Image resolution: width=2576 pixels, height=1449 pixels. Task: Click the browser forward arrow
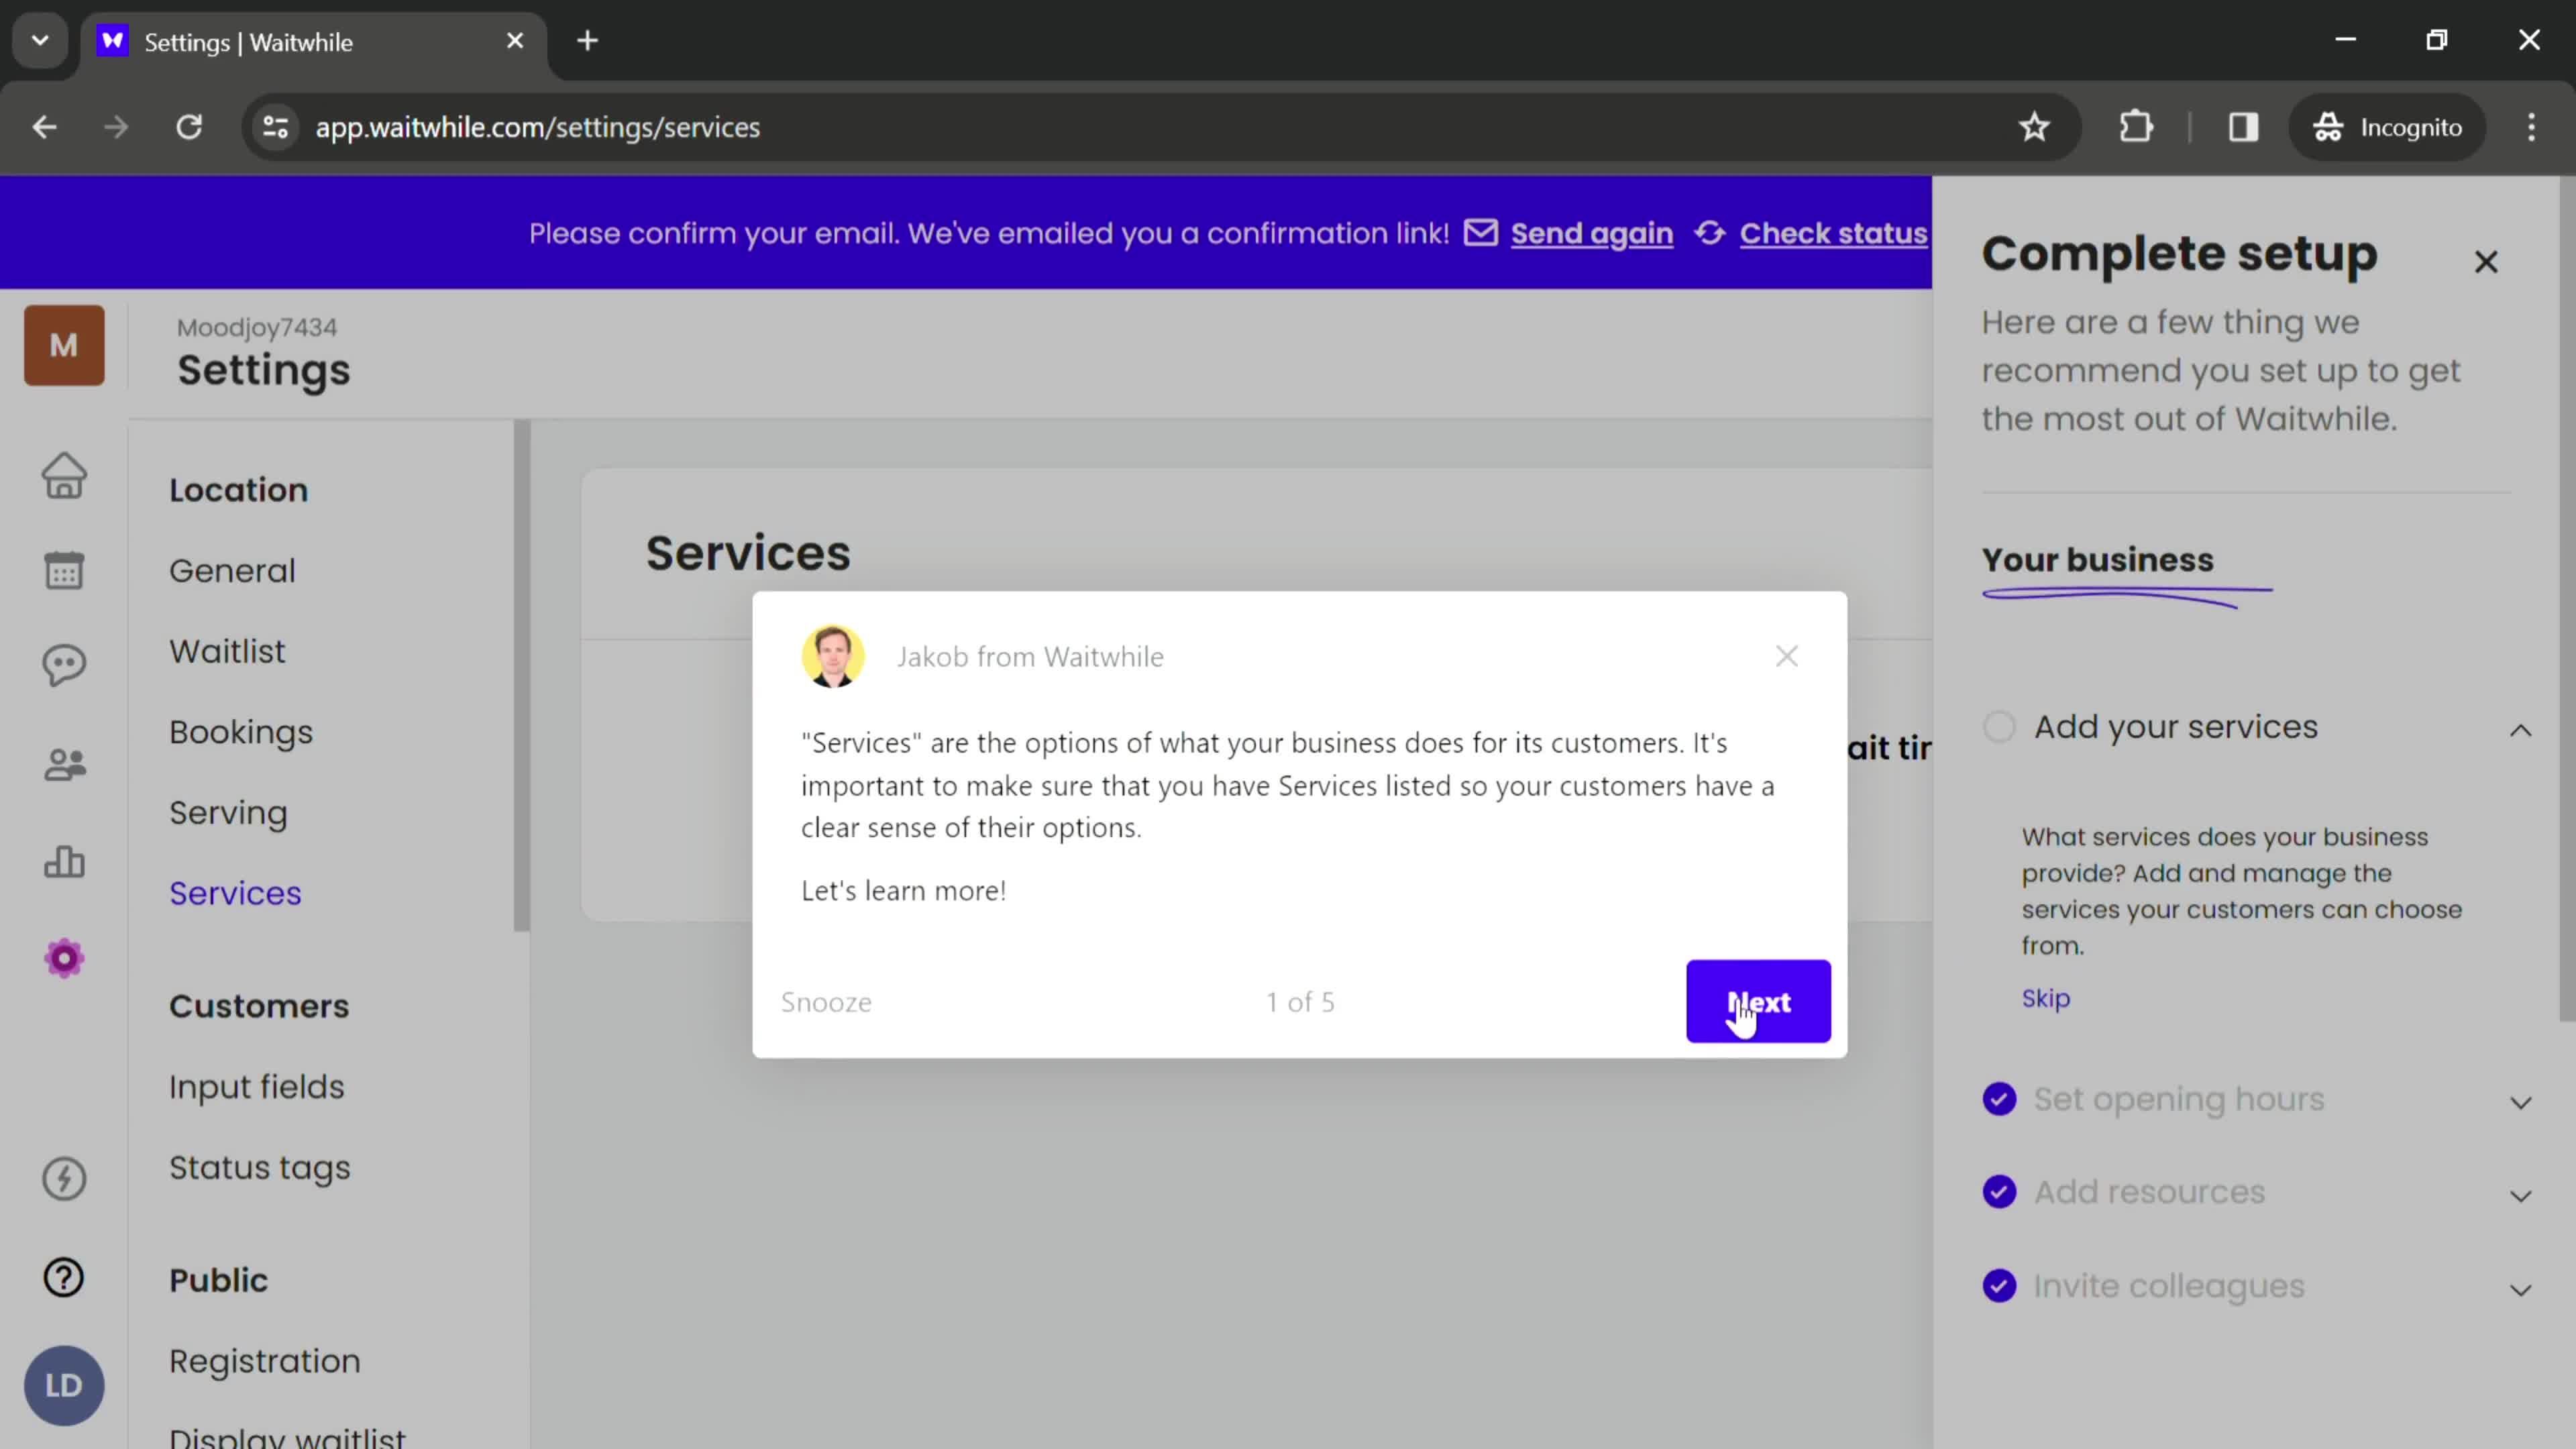point(116,127)
